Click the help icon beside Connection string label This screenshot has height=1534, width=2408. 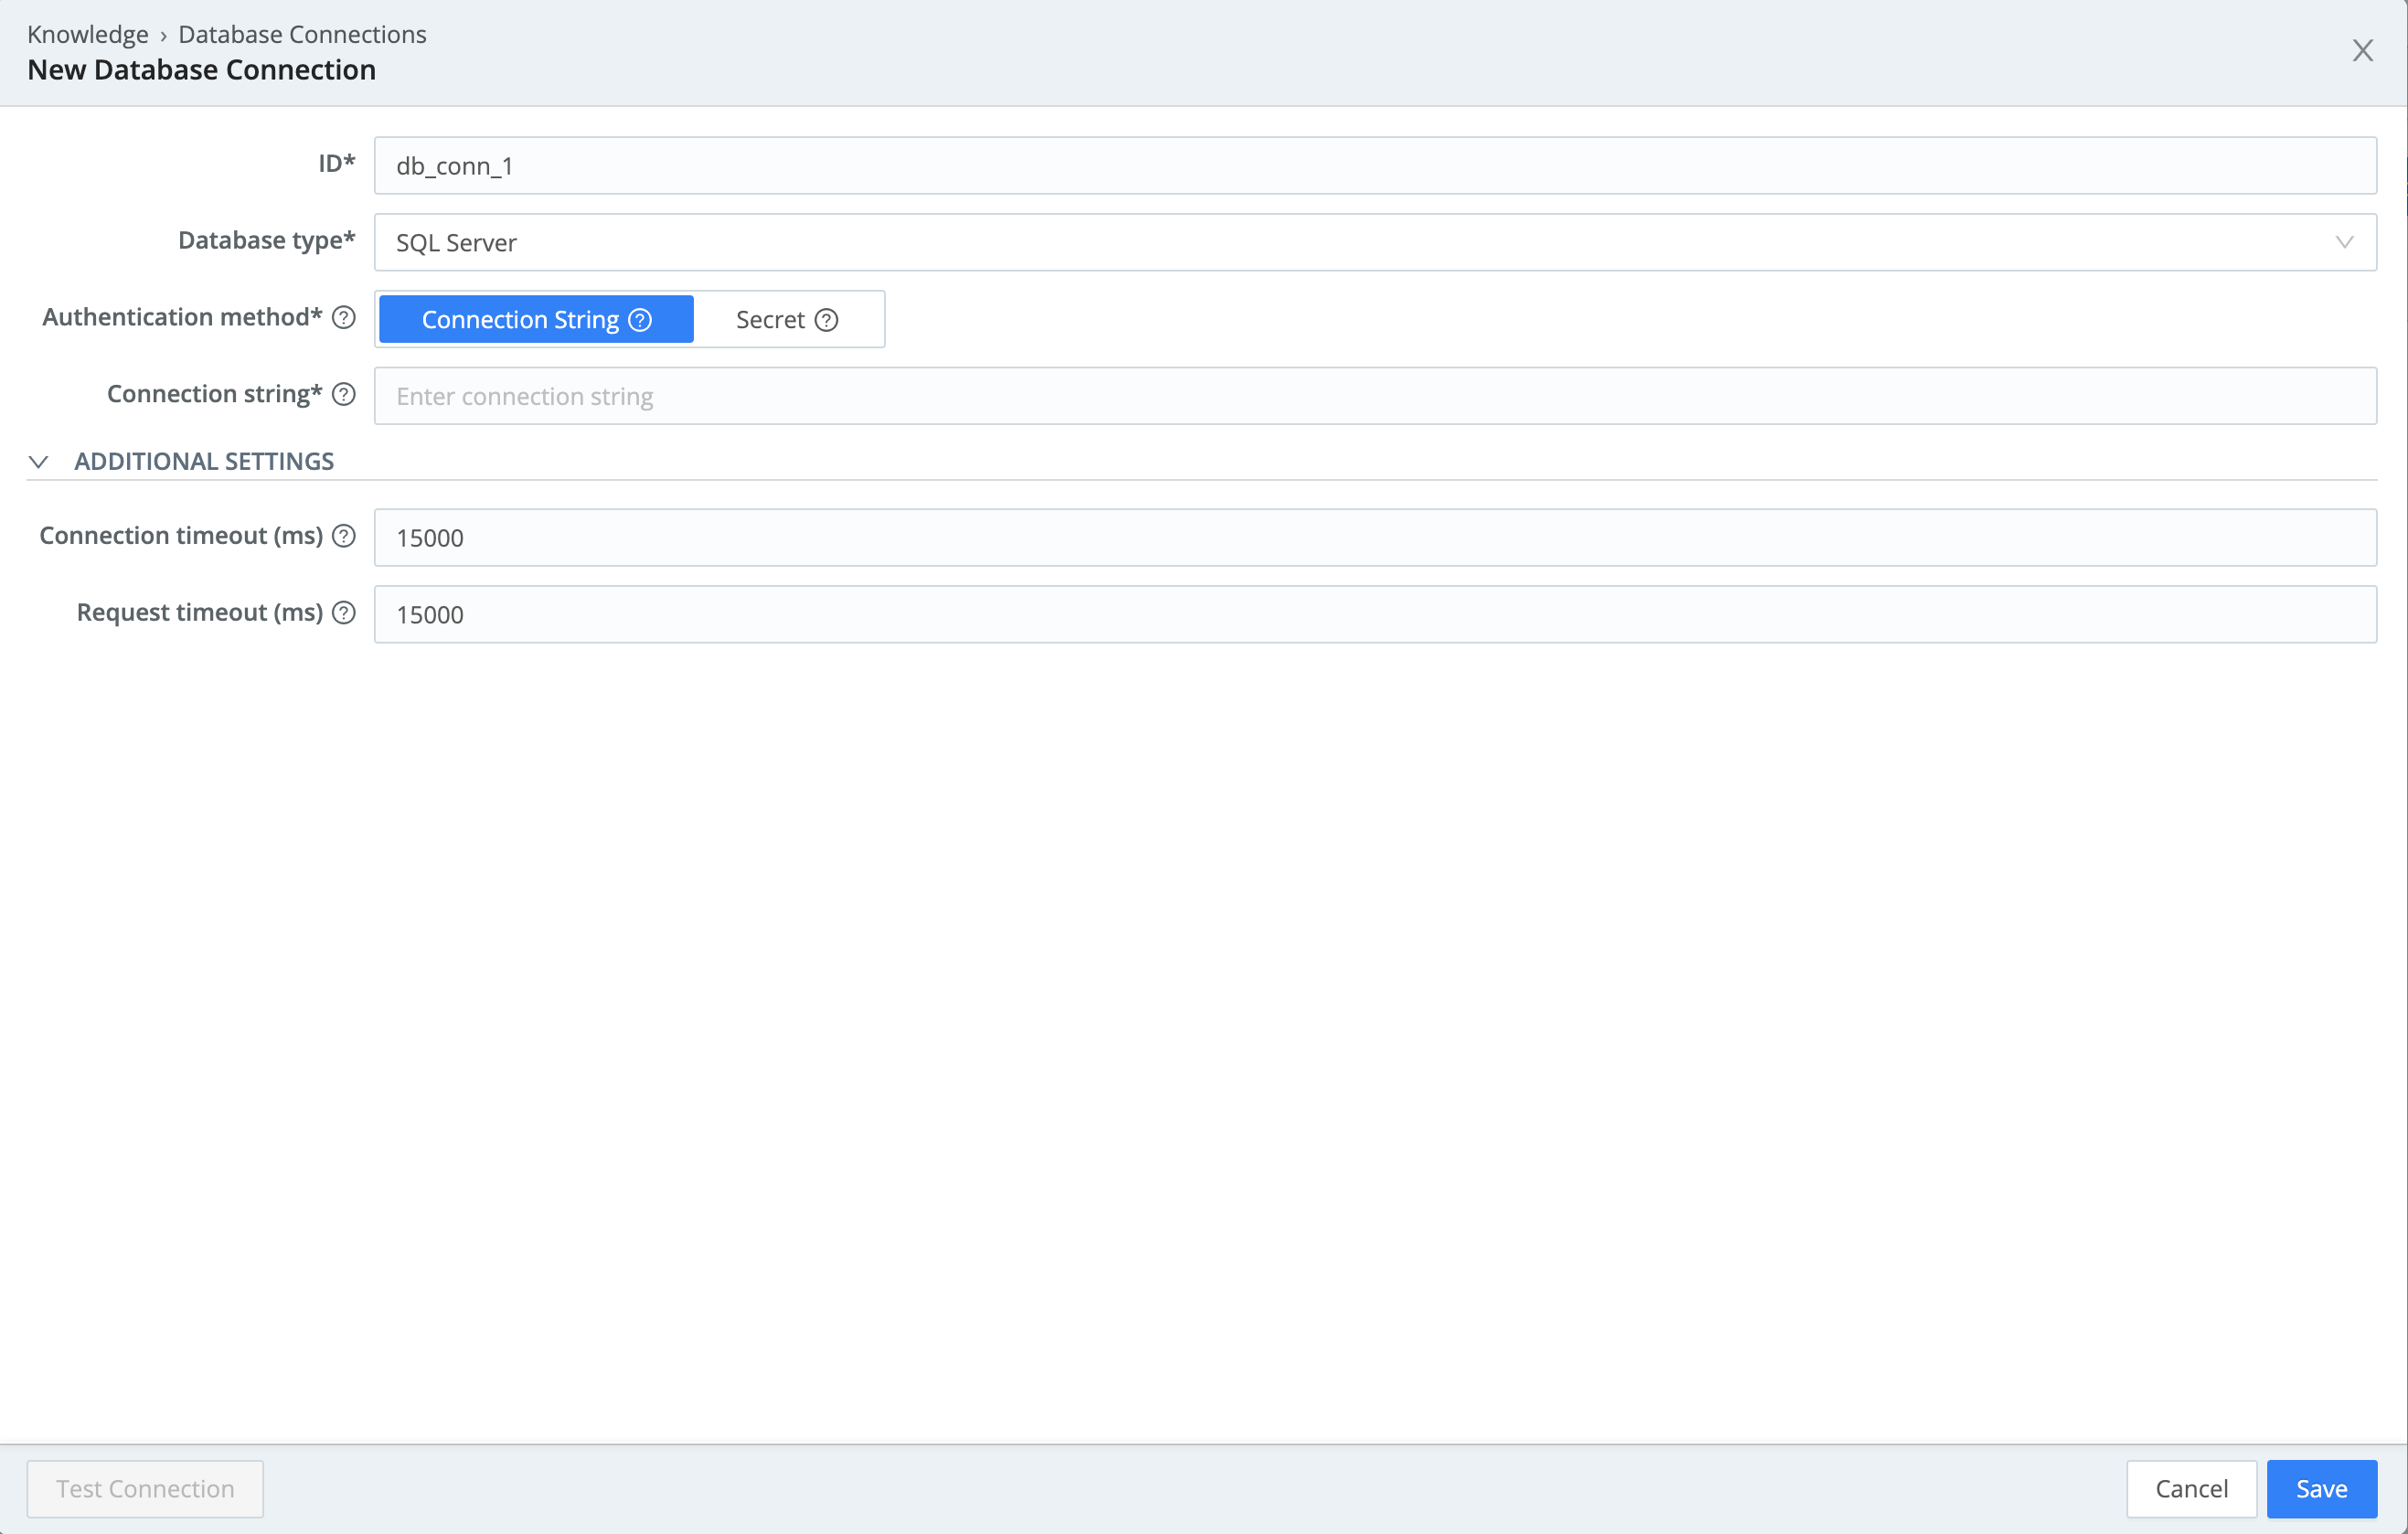point(343,395)
